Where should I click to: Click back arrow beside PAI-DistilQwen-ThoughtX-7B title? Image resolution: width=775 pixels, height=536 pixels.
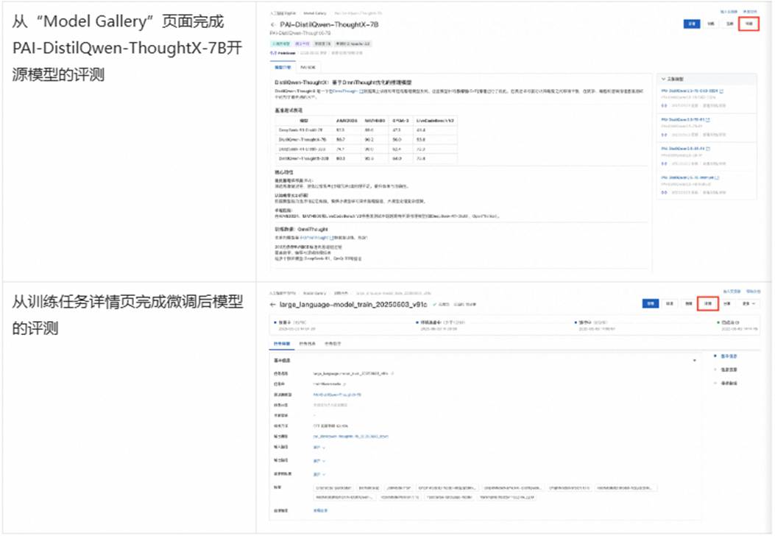[273, 25]
